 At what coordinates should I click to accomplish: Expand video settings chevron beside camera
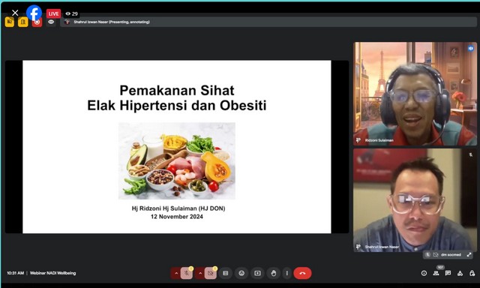[x=200, y=273]
